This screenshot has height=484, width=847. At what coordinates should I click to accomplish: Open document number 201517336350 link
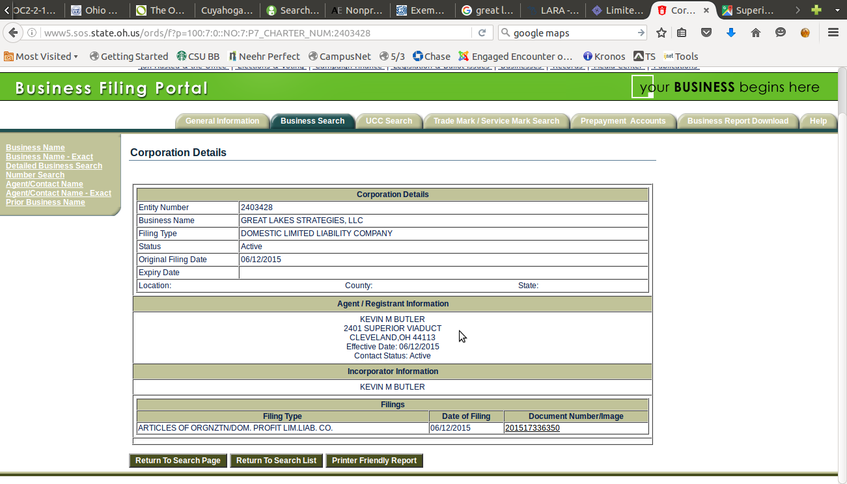click(x=532, y=428)
